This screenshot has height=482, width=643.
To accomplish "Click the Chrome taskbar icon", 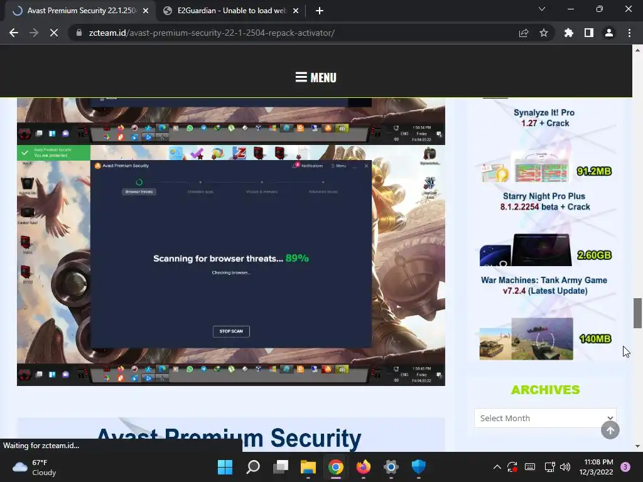I will [x=336, y=467].
